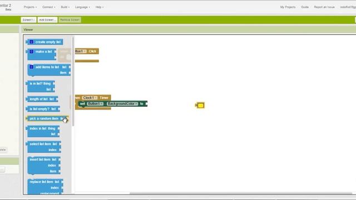Open Button1 dropdown in the set block
The width and height of the screenshot is (356, 200).
[x=95, y=104]
